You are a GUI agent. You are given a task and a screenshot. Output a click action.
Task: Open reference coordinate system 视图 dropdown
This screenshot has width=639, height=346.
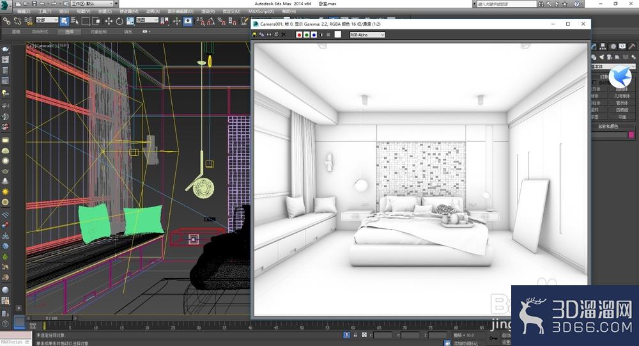click(147, 20)
